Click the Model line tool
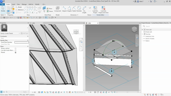The image size is (171, 96). [x=19, y=7]
